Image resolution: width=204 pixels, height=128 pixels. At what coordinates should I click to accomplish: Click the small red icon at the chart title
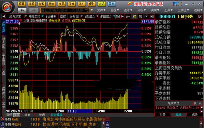[x=21, y=20]
